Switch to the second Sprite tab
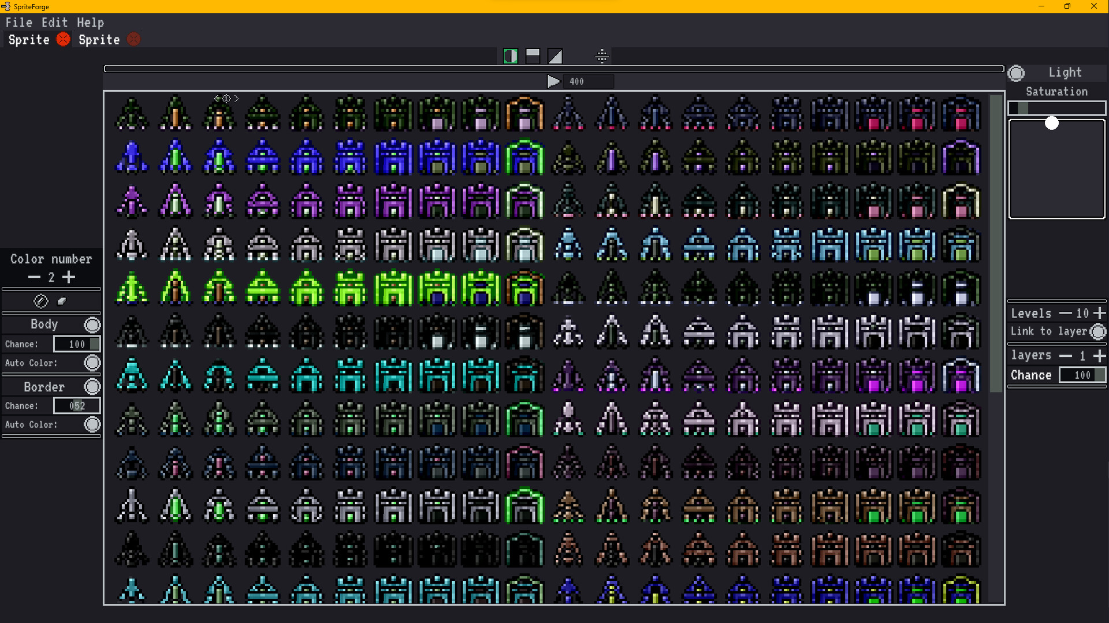The height and width of the screenshot is (623, 1109). point(98,39)
